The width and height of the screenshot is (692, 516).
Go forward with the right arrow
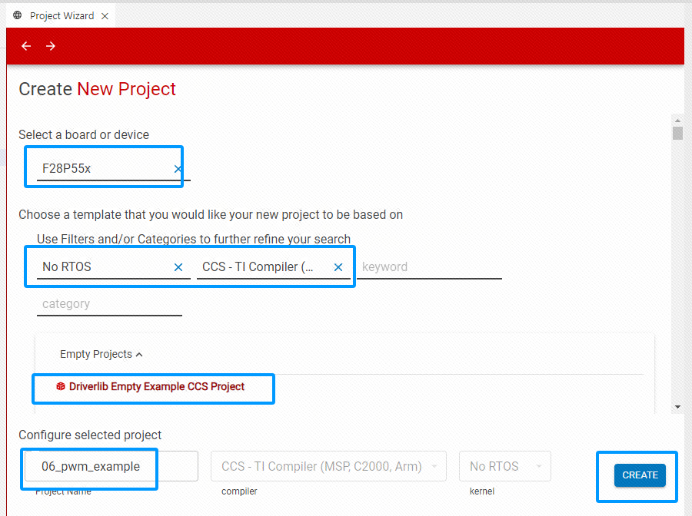tap(51, 46)
